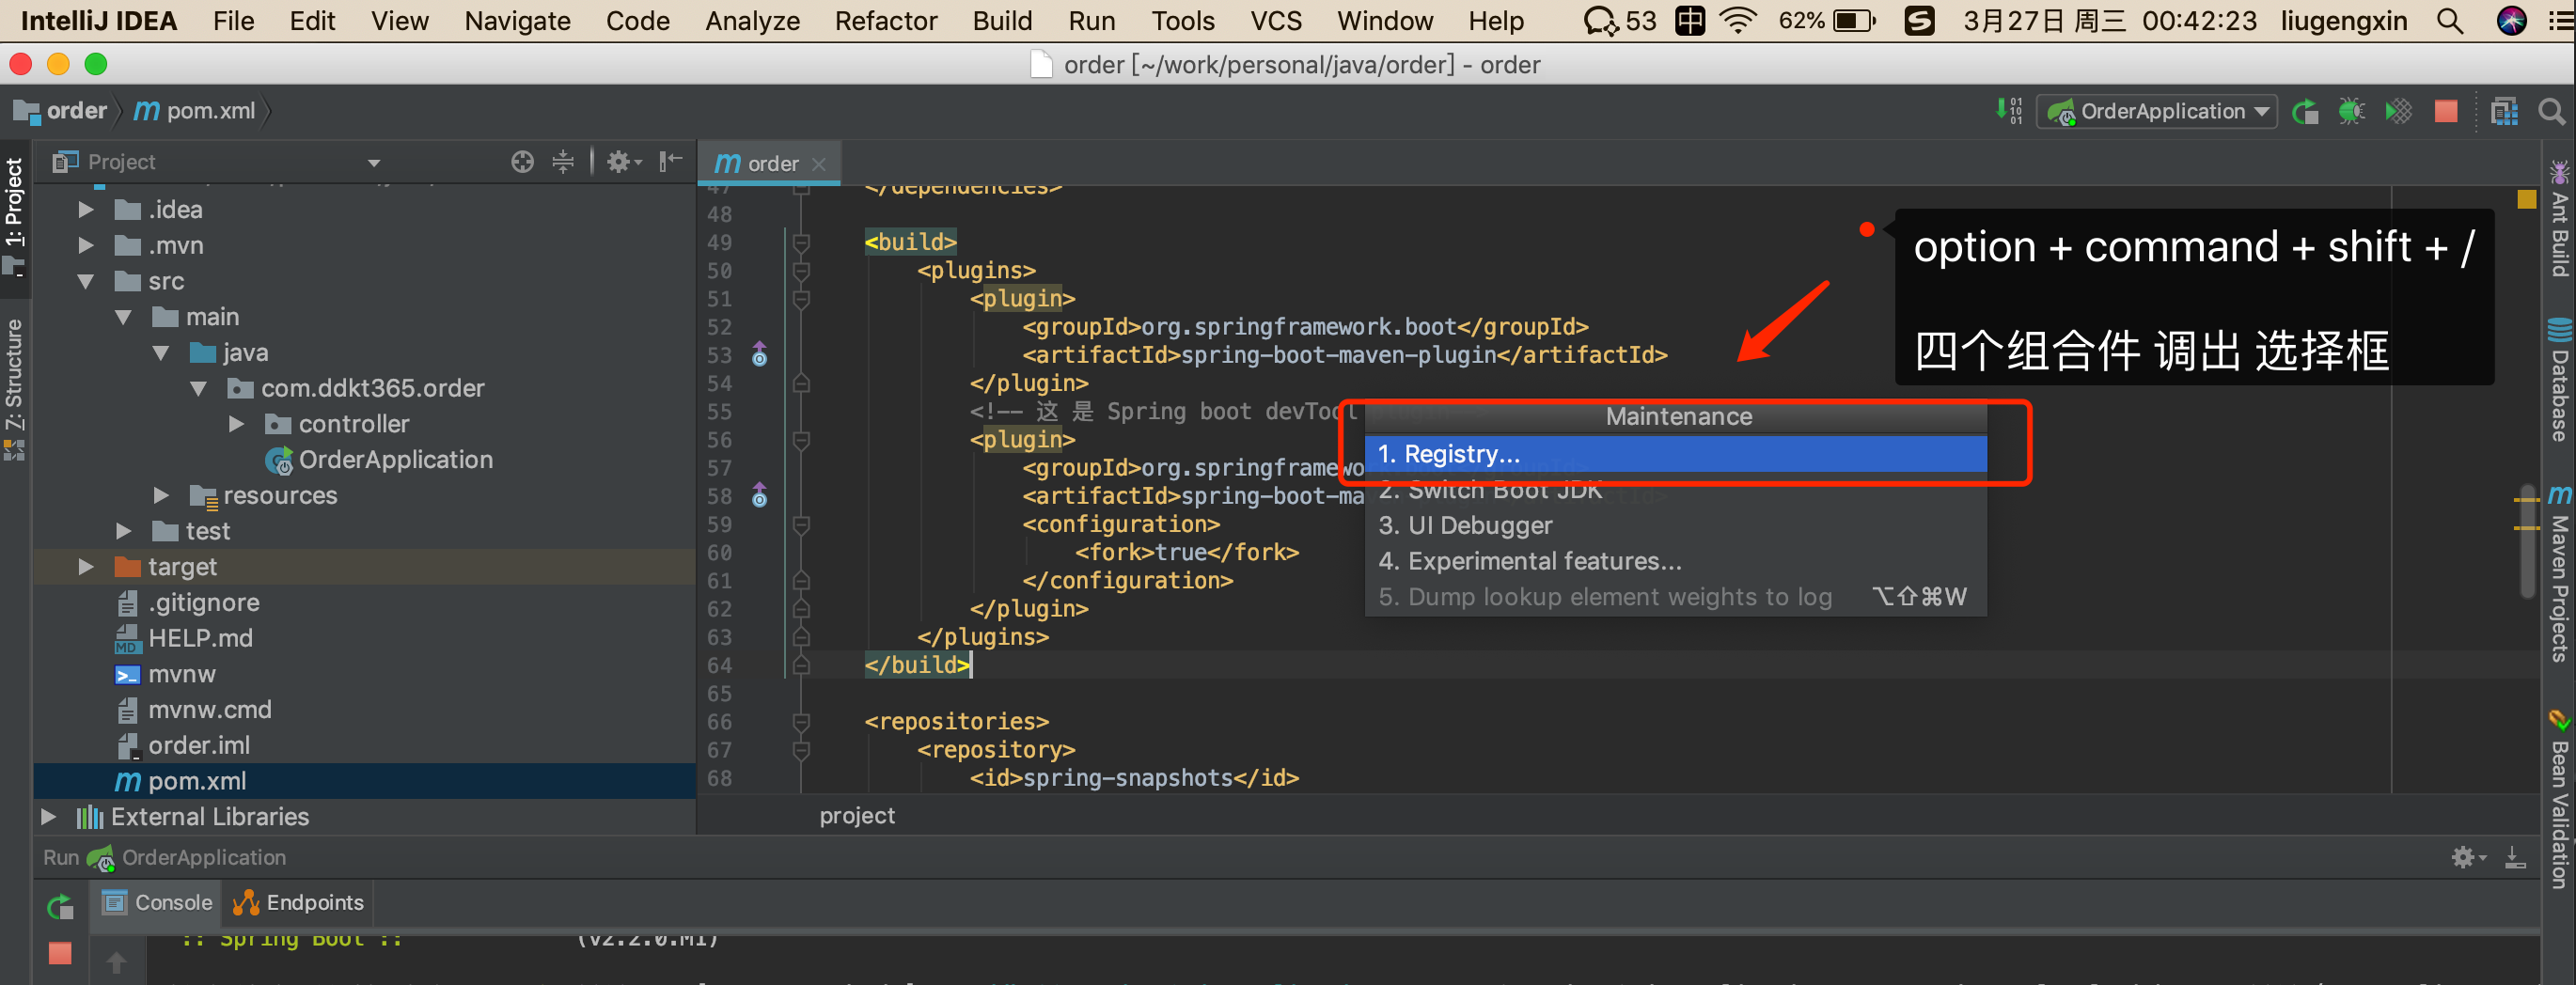Rerun OrderApplication from top toolbar
The image size is (2576, 985).
(2305, 111)
